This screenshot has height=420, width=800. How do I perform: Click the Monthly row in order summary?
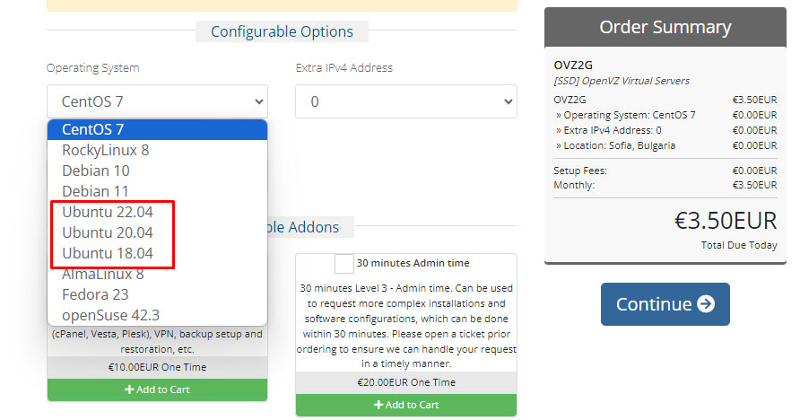click(x=665, y=185)
